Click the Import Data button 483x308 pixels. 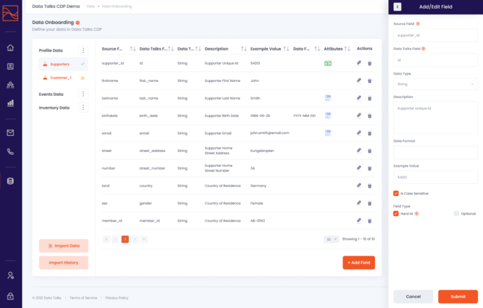(x=64, y=246)
